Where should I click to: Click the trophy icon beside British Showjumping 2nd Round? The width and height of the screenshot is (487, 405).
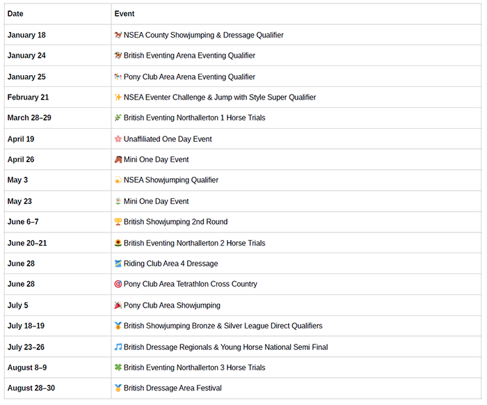coord(118,222)
